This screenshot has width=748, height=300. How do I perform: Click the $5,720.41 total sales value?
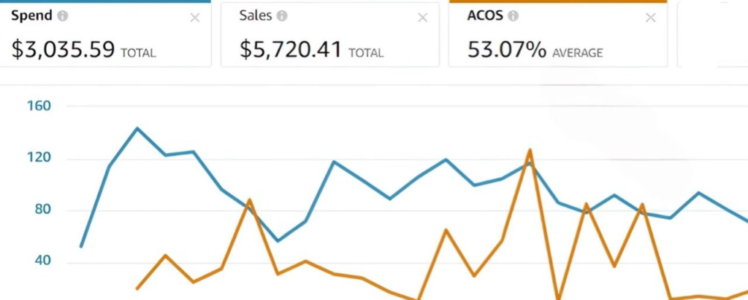coord(291,50)
